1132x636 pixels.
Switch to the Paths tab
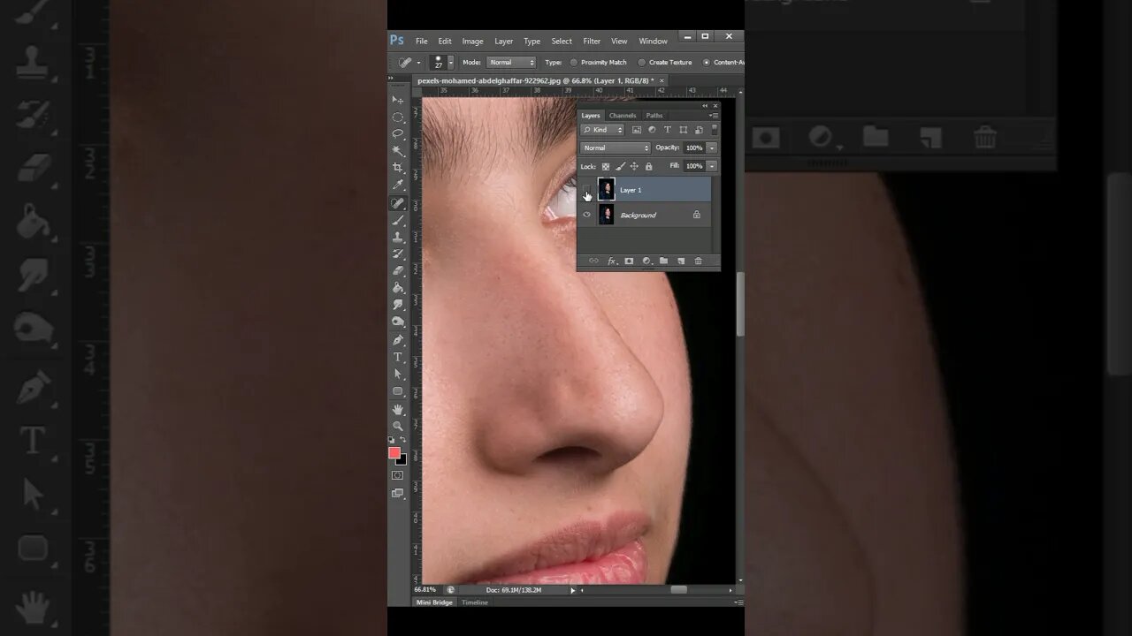click(654, 115)
